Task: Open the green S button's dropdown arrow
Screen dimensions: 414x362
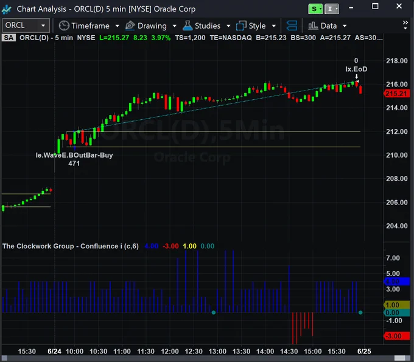Action: tap(320, 9)
